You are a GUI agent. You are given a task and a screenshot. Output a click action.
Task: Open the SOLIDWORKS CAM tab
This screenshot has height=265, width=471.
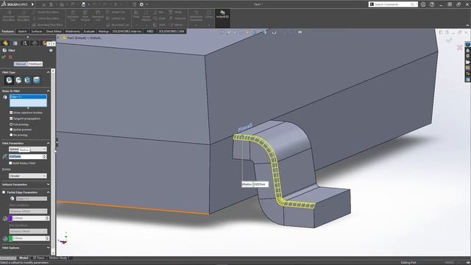coord(171,31)
